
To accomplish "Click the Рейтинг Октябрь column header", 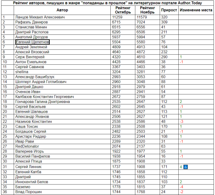I will pos(123,10).
